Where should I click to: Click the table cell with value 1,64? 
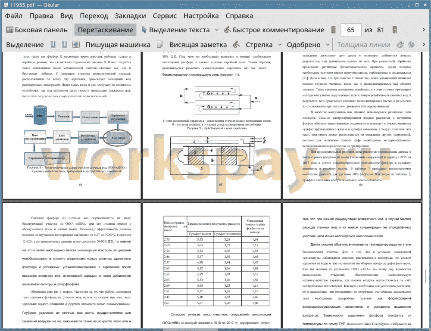255,239
